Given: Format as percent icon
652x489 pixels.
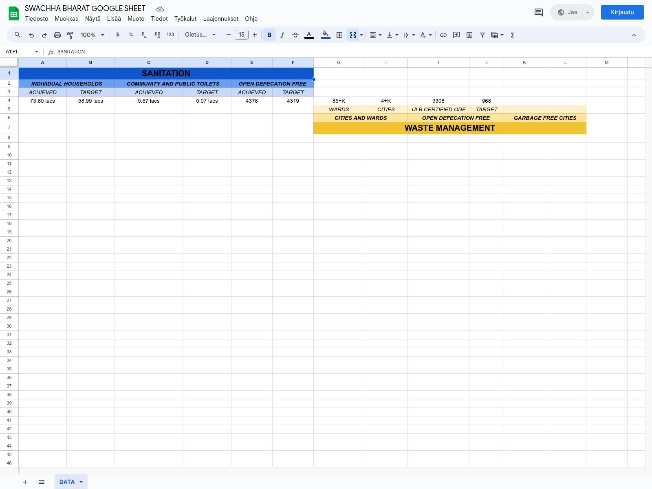Looking at the screenshot, I should (131, 35).
